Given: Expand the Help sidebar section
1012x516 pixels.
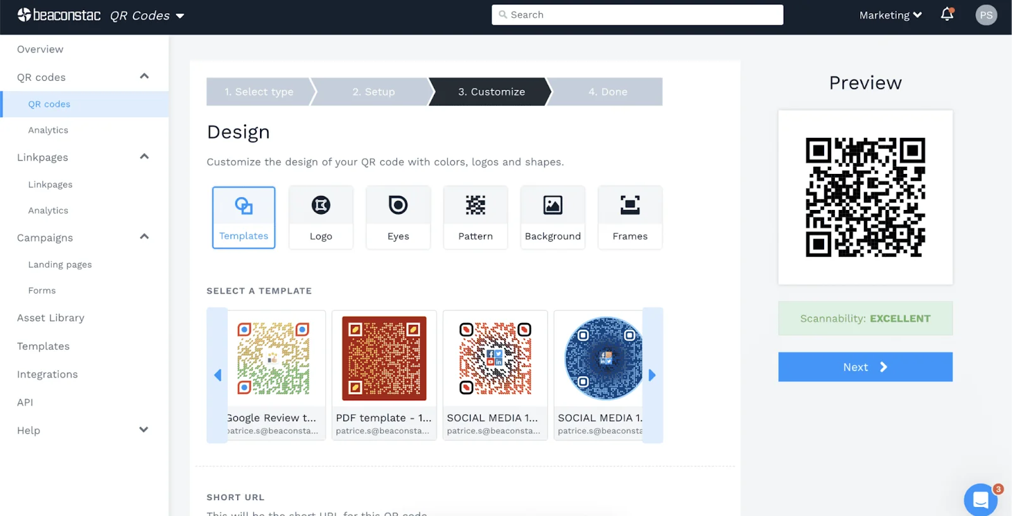Looking at the screenshot, I should tap(144, 430).
